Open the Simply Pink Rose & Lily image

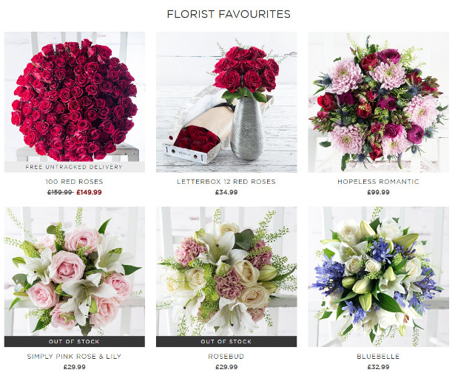tap(75, 277)
